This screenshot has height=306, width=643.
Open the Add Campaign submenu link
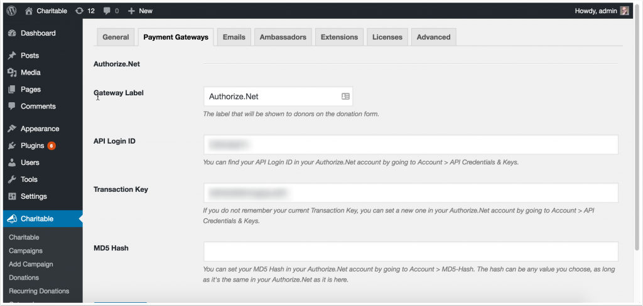(x=31, y=264)
